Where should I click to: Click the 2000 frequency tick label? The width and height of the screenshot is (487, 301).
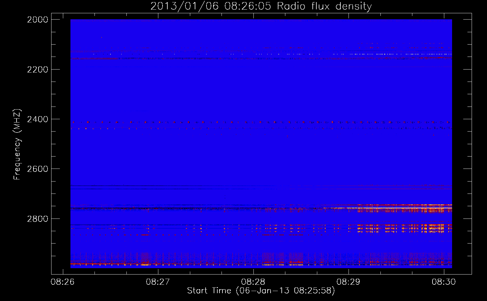[38, 20]
